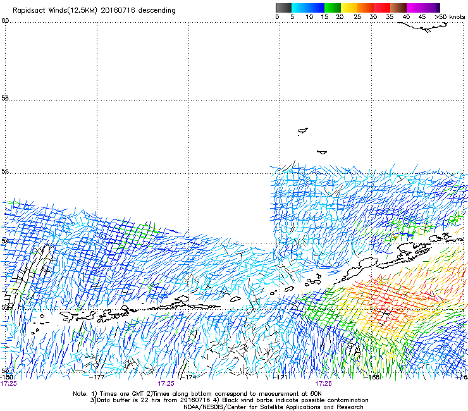The height and width of the screenshot is (411, 468).
Task: Select the '15' legend scale label
Action: (x=324, y=17)
